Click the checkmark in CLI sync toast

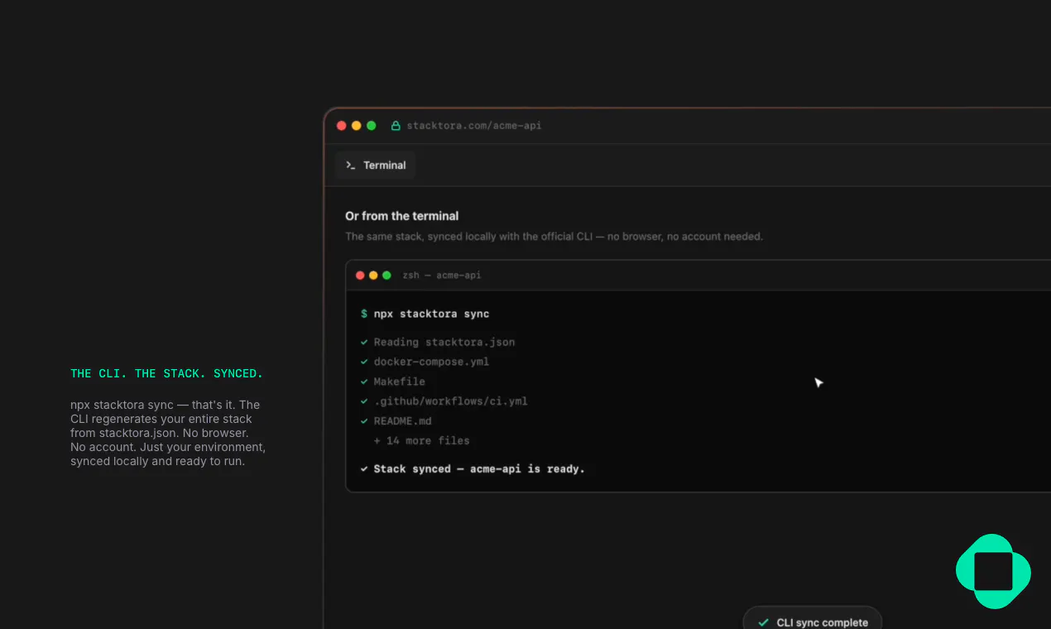coord(763,622)
